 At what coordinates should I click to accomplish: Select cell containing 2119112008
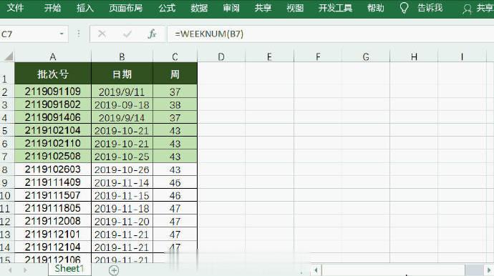click(x=52, y=221)
